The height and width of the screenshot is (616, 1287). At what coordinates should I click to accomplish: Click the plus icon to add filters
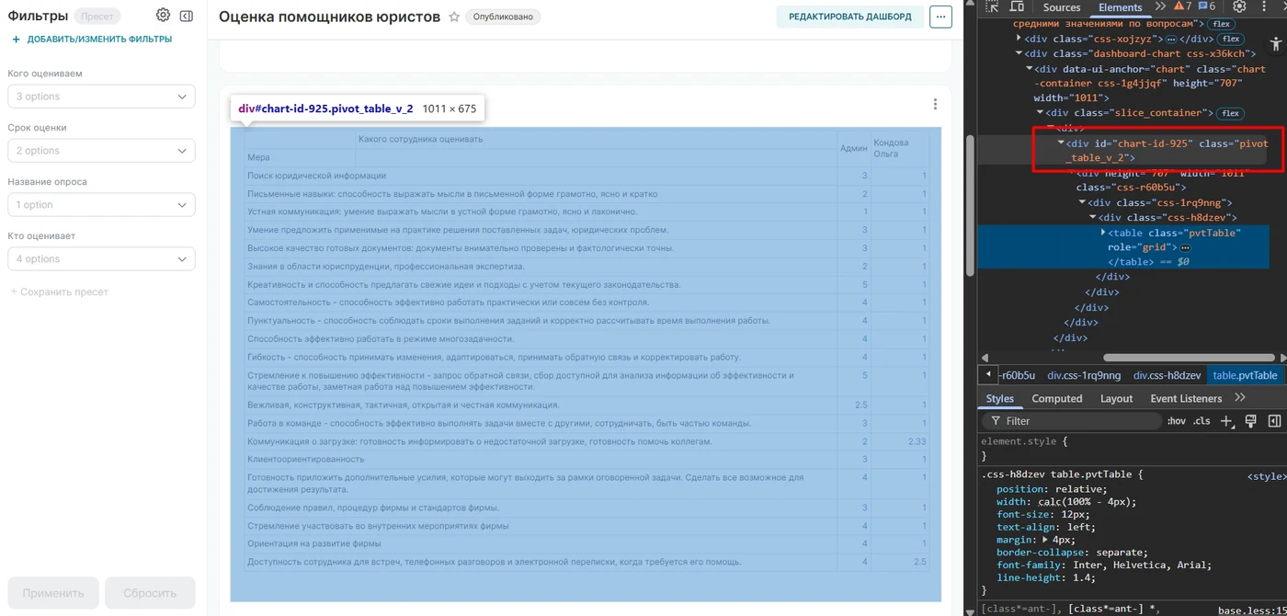tap(16, 40)
